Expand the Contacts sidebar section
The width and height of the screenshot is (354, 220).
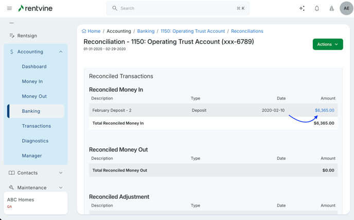coord(61,173)
